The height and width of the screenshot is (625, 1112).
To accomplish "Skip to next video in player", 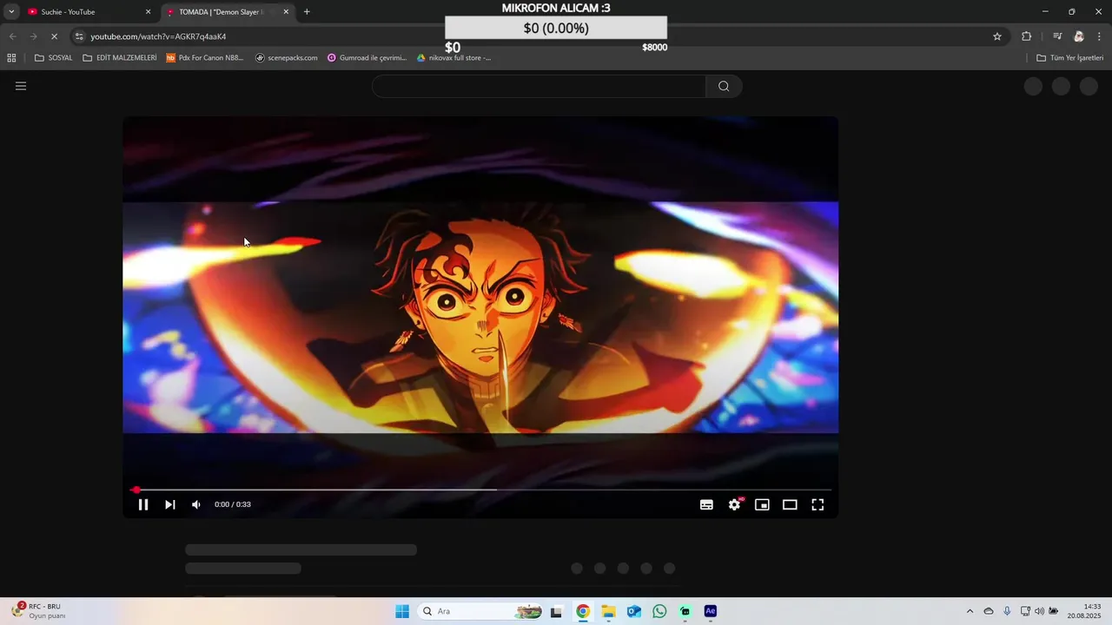I will (170, 504).
